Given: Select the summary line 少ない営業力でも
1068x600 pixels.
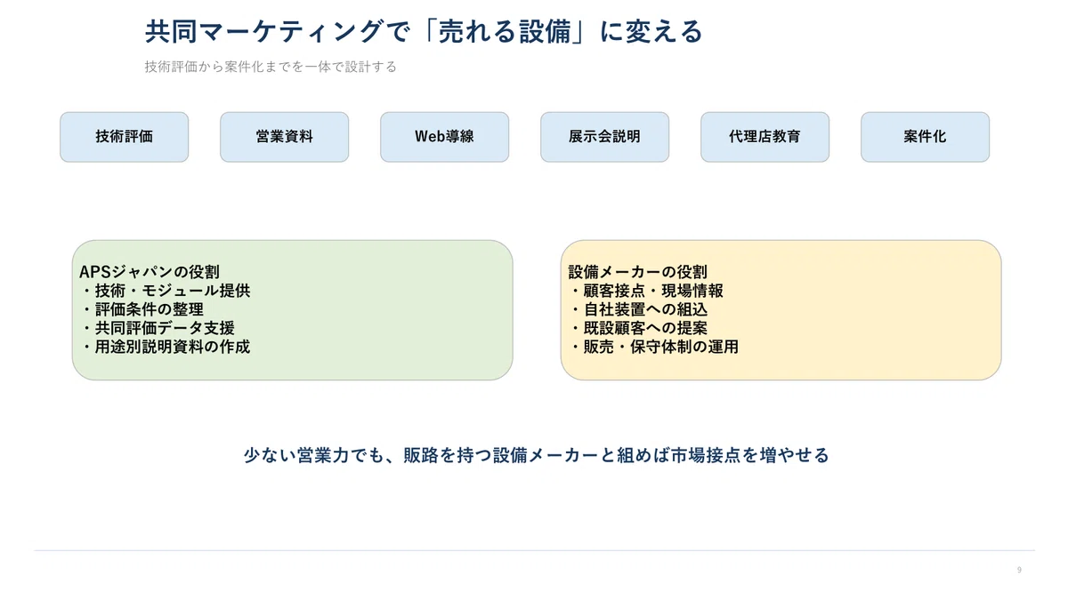Looking at the screenshot, I should (x=536, y=455).
